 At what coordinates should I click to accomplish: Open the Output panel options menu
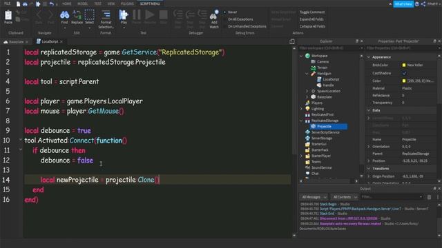[437, 197]
